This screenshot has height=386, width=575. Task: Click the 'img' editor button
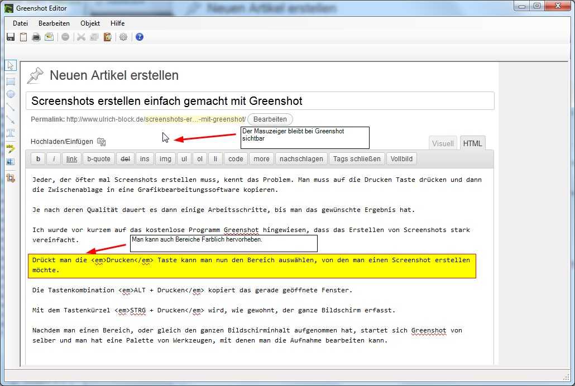point(165,159)
